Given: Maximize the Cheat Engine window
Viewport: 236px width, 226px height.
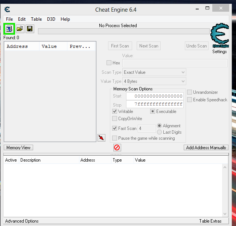Looking at the screenshot, I should coord(207,8).
